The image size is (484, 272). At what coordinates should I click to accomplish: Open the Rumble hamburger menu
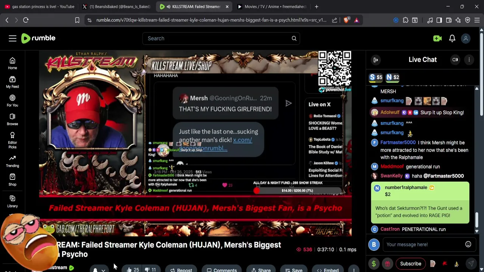pos(12,38)
